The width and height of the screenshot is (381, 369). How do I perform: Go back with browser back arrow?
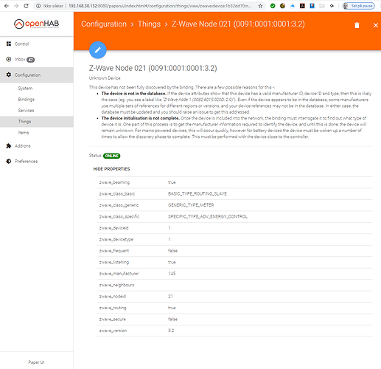pos(7,6)
